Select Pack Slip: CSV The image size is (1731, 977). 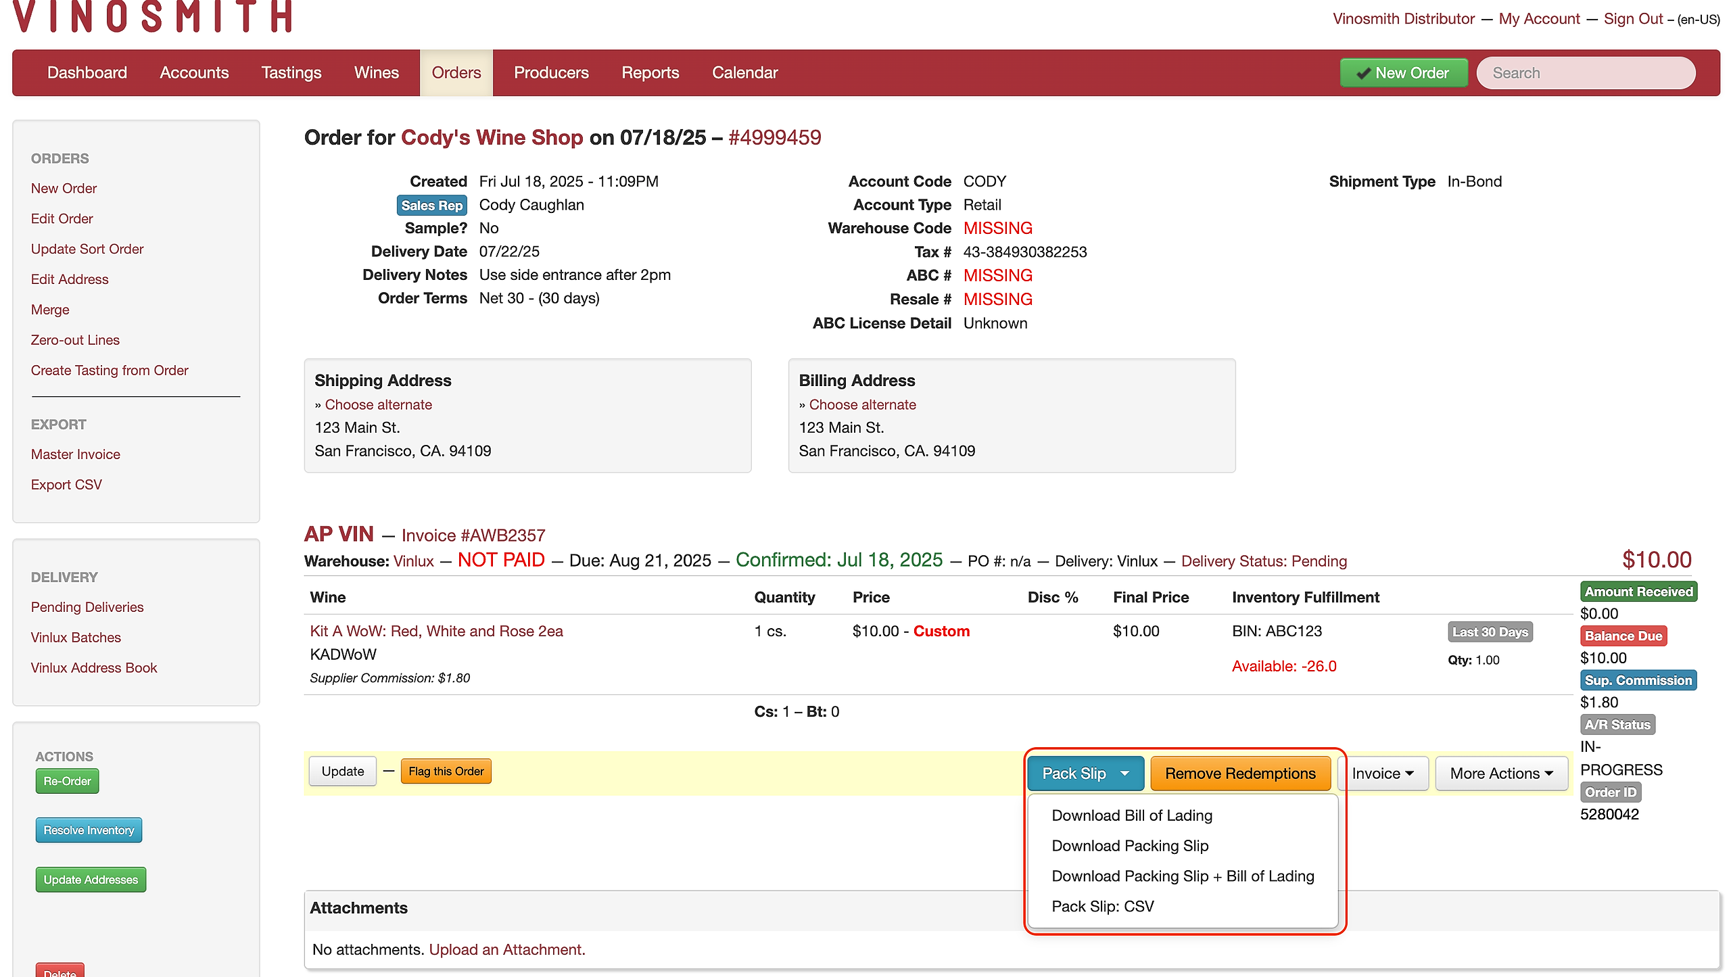click(1103, 907)
